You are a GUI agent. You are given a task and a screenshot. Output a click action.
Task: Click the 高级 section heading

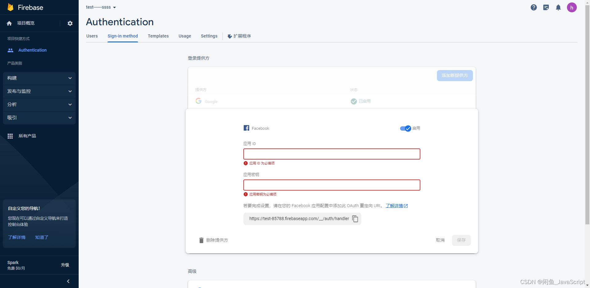(192, 271)
